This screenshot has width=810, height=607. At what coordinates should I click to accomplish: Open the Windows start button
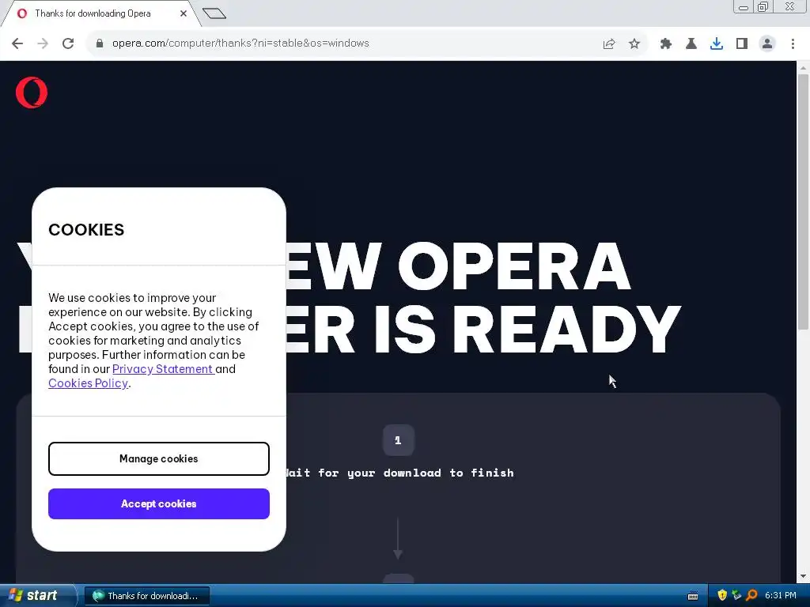[37, 596]
